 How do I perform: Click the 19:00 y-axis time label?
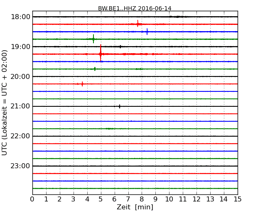20,47
